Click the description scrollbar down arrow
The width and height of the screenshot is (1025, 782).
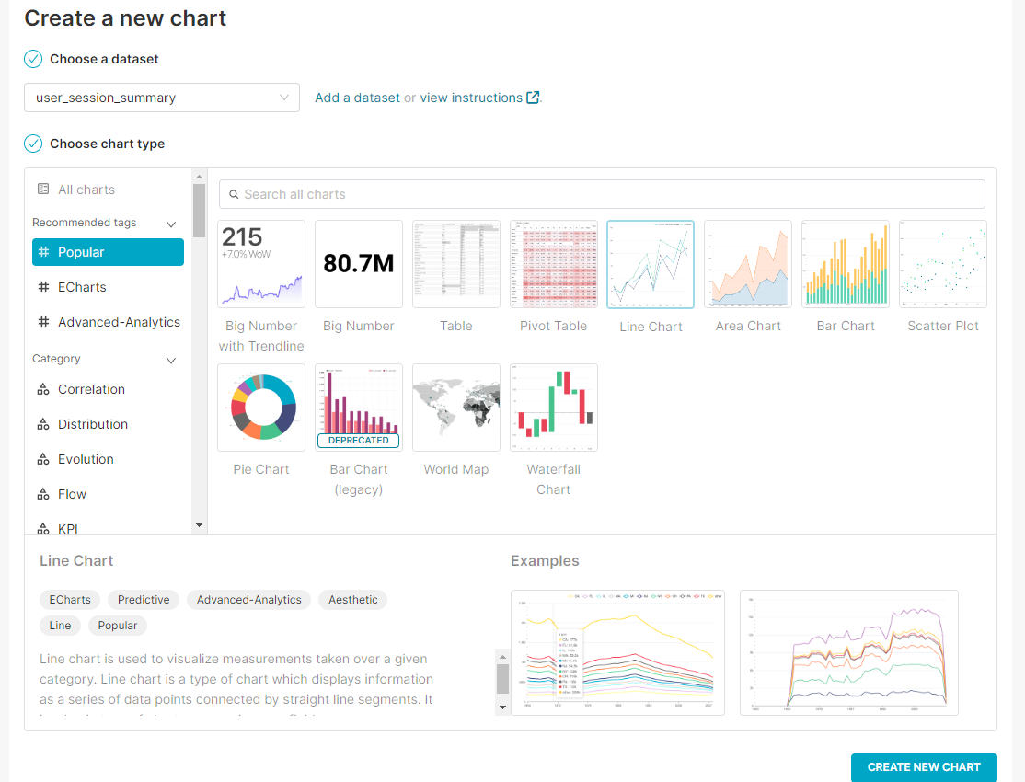[x=502, y=707]
